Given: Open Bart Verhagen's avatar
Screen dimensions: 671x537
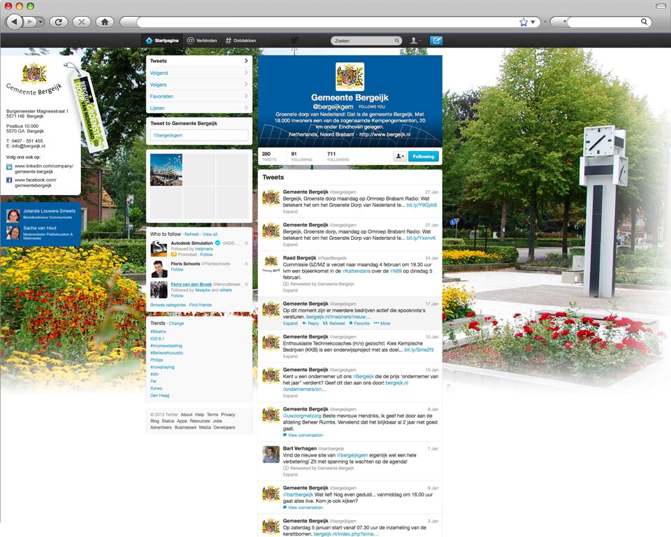Looking at the screenshot, I should coord(271,454).
